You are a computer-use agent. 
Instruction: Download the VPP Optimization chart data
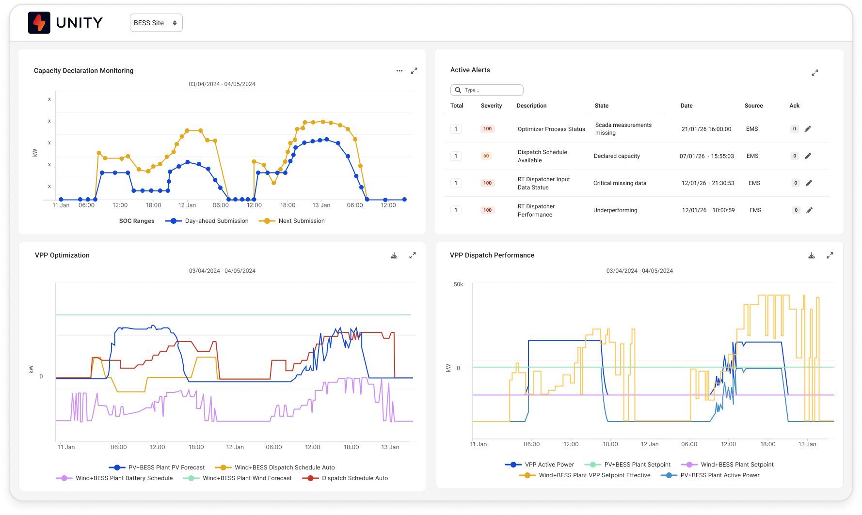pos(394,255)
